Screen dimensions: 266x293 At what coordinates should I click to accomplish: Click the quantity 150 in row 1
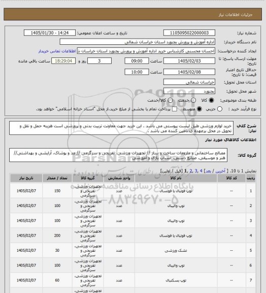(x=57, y=191)
